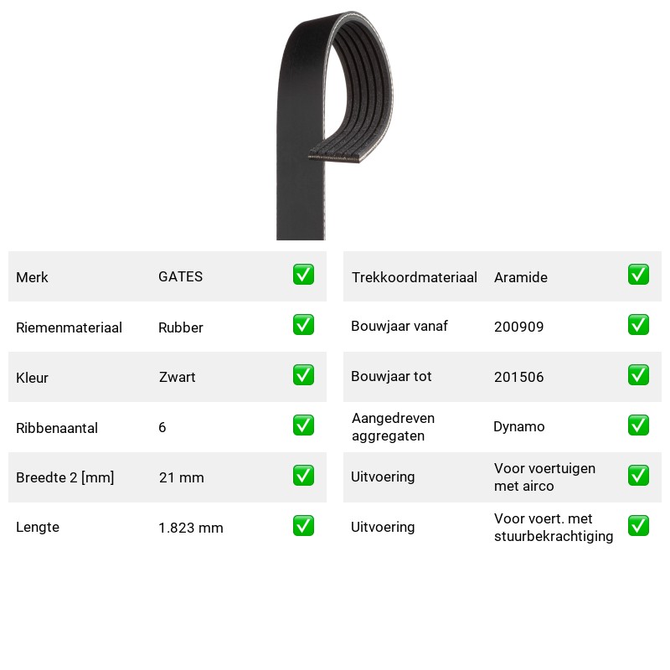670x670 pixels.
Task: Click the check icon beside Dynamo
Action: 638,425
